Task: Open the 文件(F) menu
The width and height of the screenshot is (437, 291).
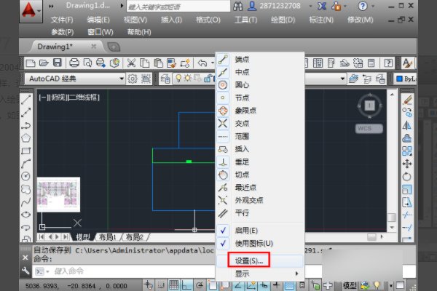Action: [62, 20]
